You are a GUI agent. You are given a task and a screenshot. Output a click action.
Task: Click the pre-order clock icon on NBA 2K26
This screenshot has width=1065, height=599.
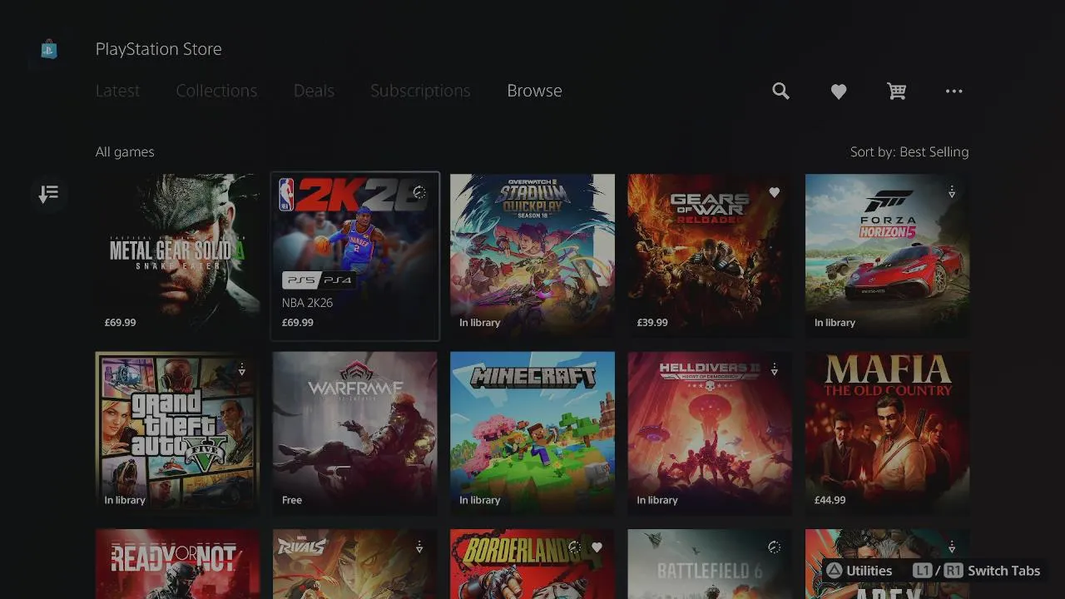419,192
